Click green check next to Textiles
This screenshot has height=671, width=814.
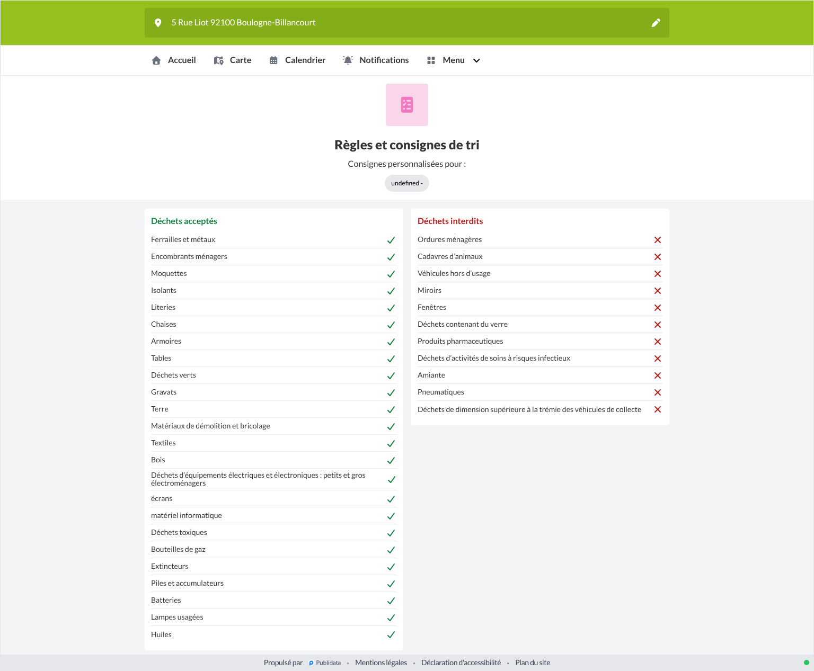click(x=391, y=443)
